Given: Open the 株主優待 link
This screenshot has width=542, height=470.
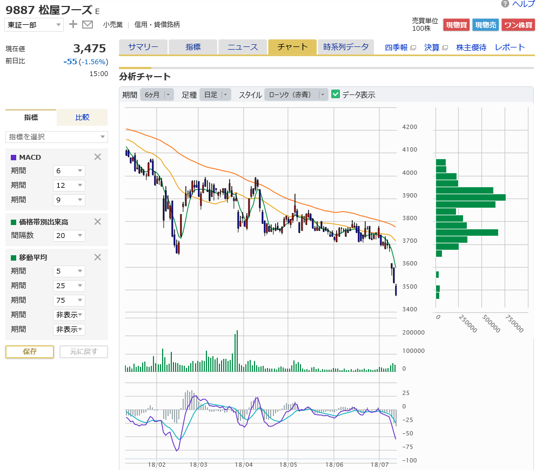Looking at the screenshot, I should (471, 47).
